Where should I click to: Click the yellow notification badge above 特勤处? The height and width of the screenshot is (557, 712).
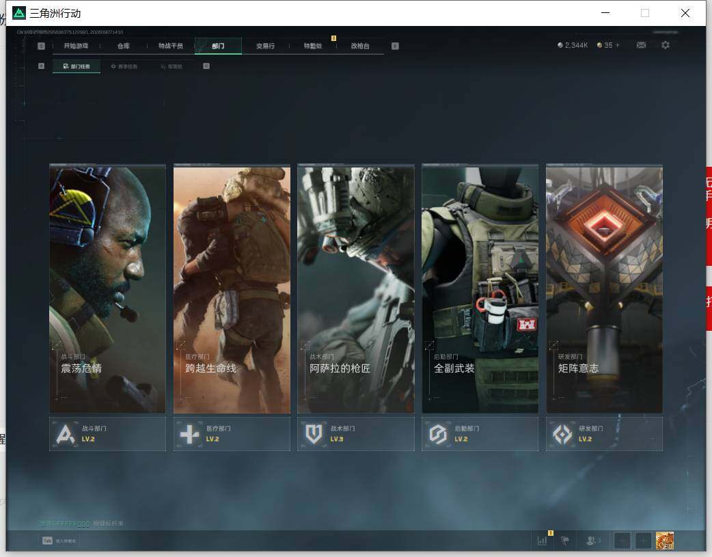click(x=333, y=38)
